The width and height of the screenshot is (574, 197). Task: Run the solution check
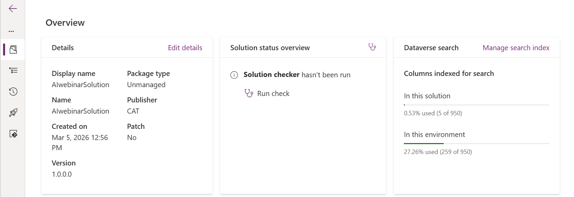pyautogui.click(x=267, y=94)
